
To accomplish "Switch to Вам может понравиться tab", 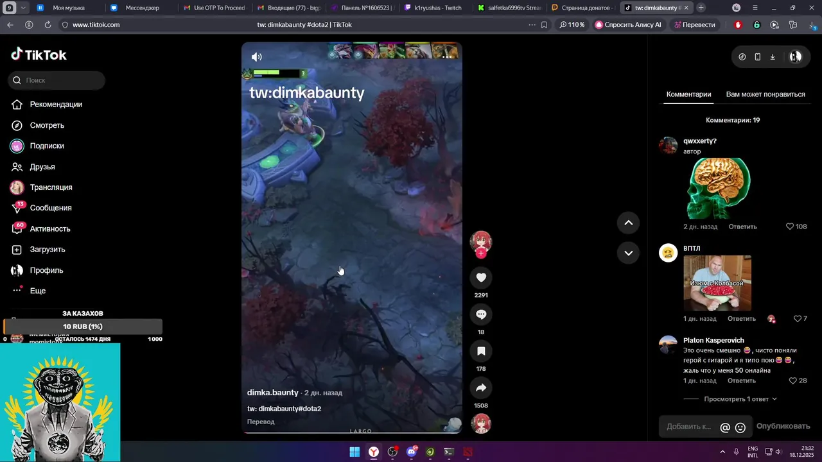I will 765,94.
